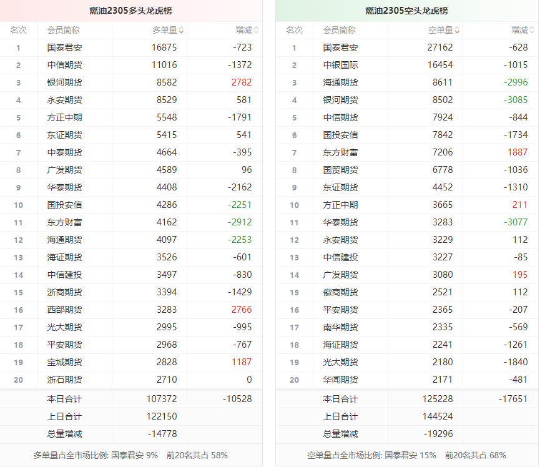540x467 pixels.
Task: Click 名次 column header in the 空头 table
Action: 294,30
